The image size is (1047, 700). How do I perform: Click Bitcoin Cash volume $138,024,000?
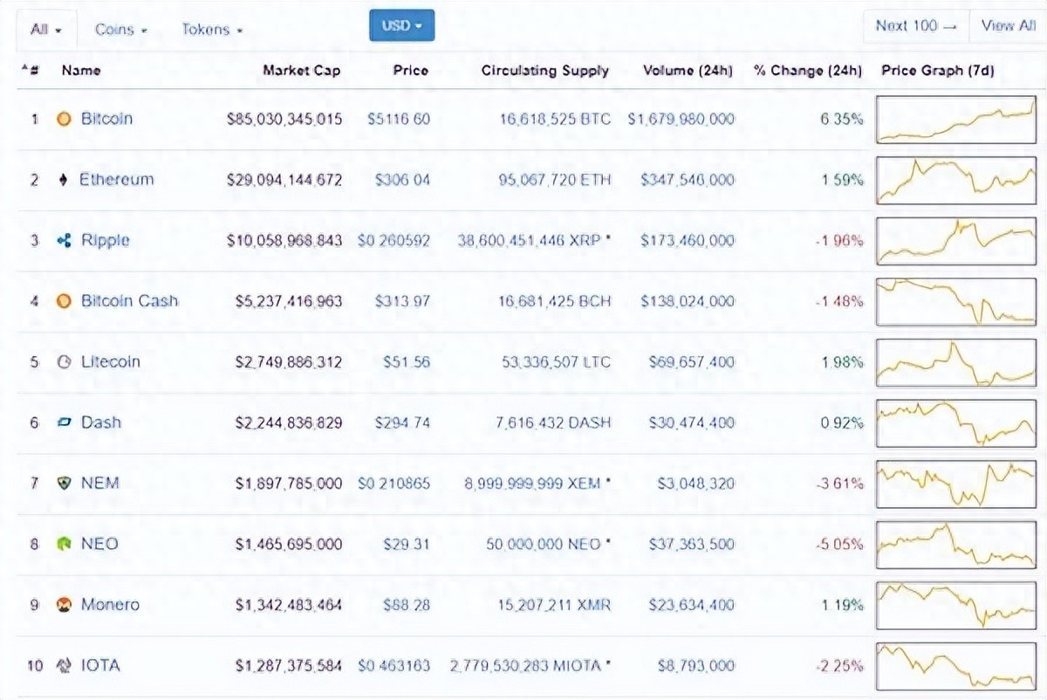pyautogui.click(x=688, y=301)
